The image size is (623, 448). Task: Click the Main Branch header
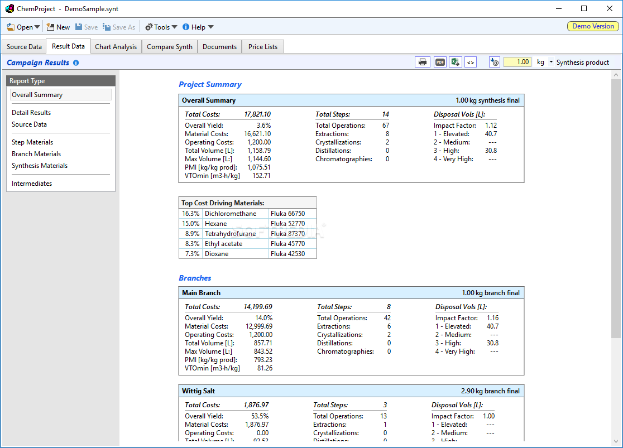coord(351,293)
